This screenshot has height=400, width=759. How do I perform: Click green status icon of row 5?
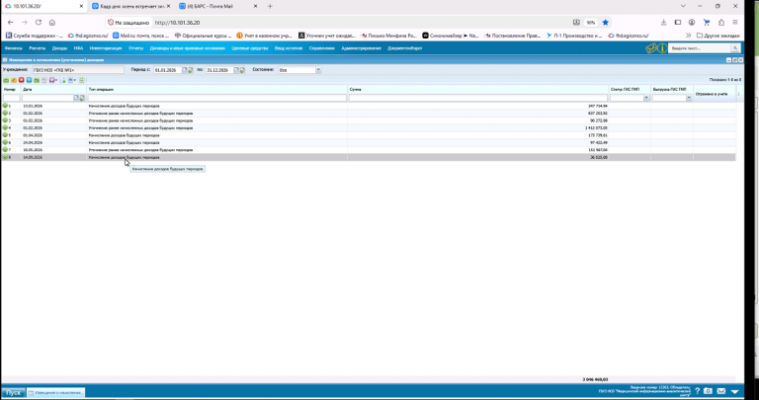click(5, 135)
